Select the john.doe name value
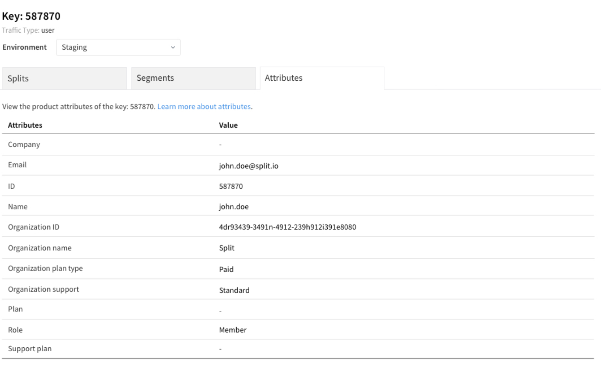This screenshot has height=367, width=601. (234, 207)
